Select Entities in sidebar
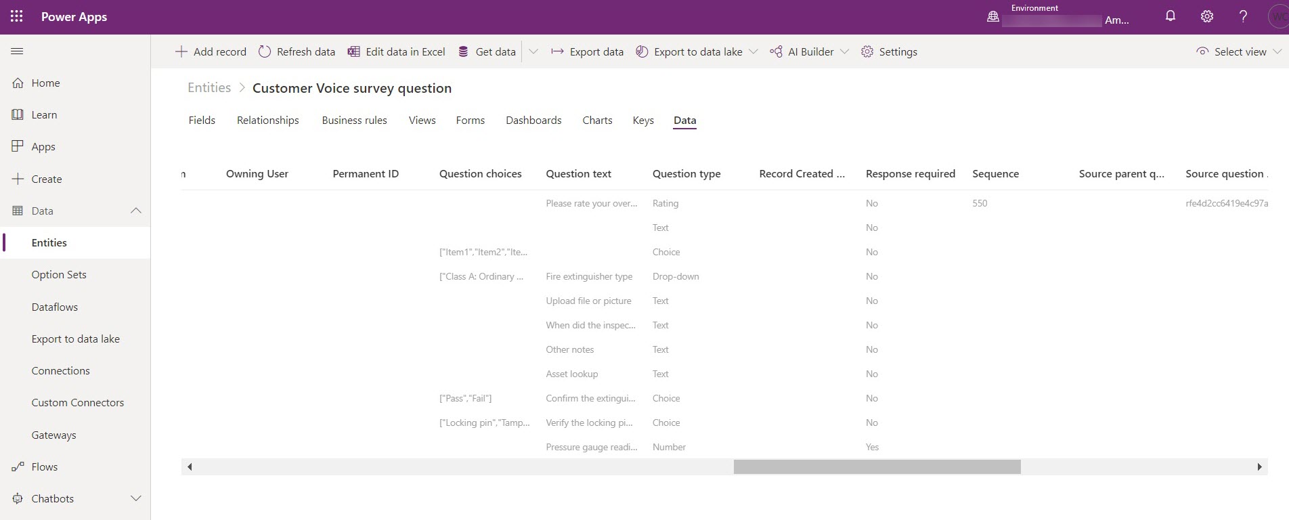The height and width of the screenshot is (520, 1289). [49, 242]
